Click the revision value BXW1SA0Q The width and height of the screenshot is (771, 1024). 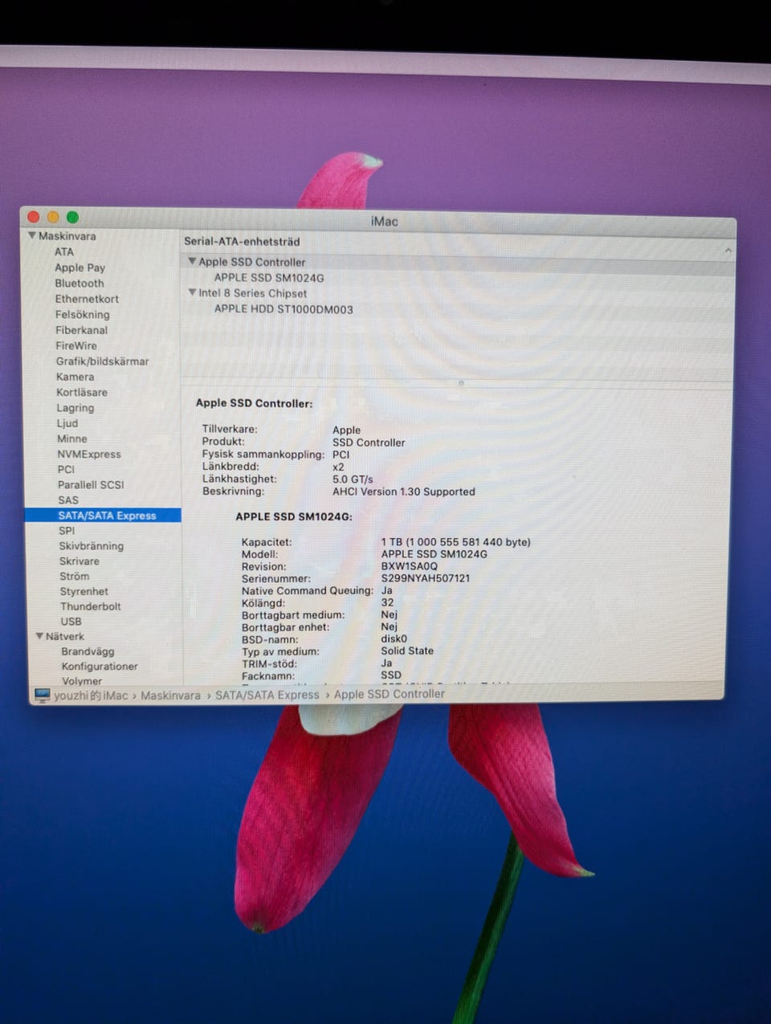[410, 566]
